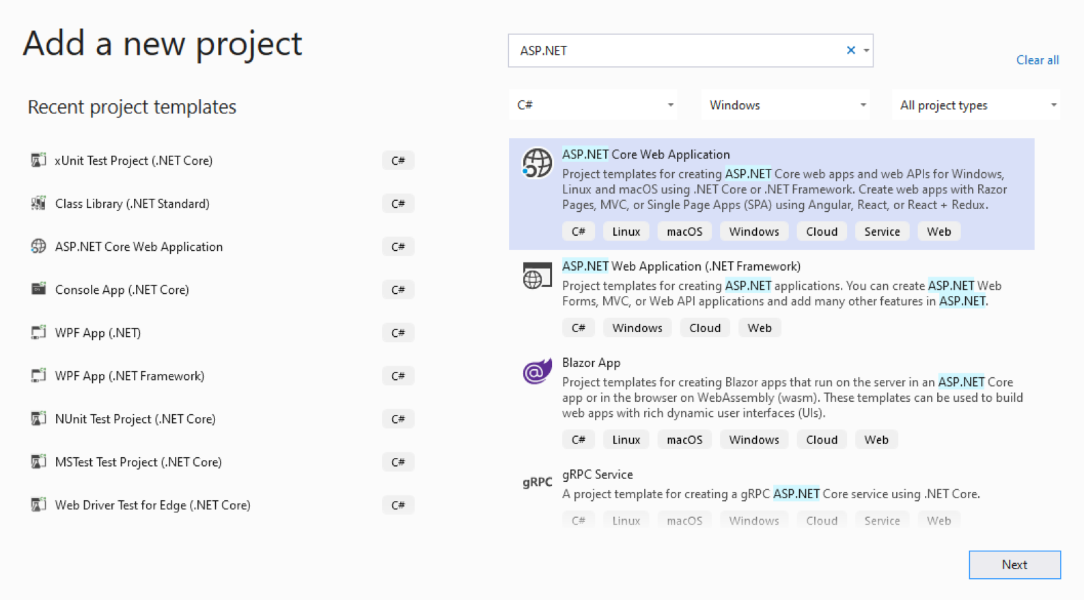1084x600 pixels.
Task: Click the ASP.NET Core Web Application result description
Action: [785, 189]
